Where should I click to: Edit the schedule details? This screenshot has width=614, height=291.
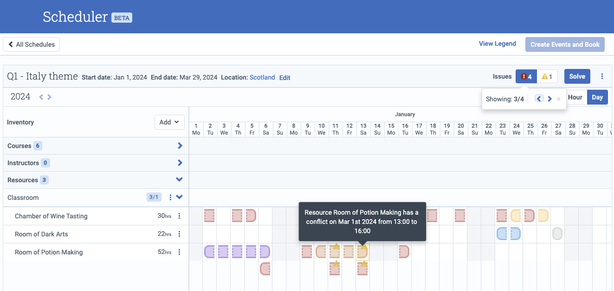click(284, 78)
